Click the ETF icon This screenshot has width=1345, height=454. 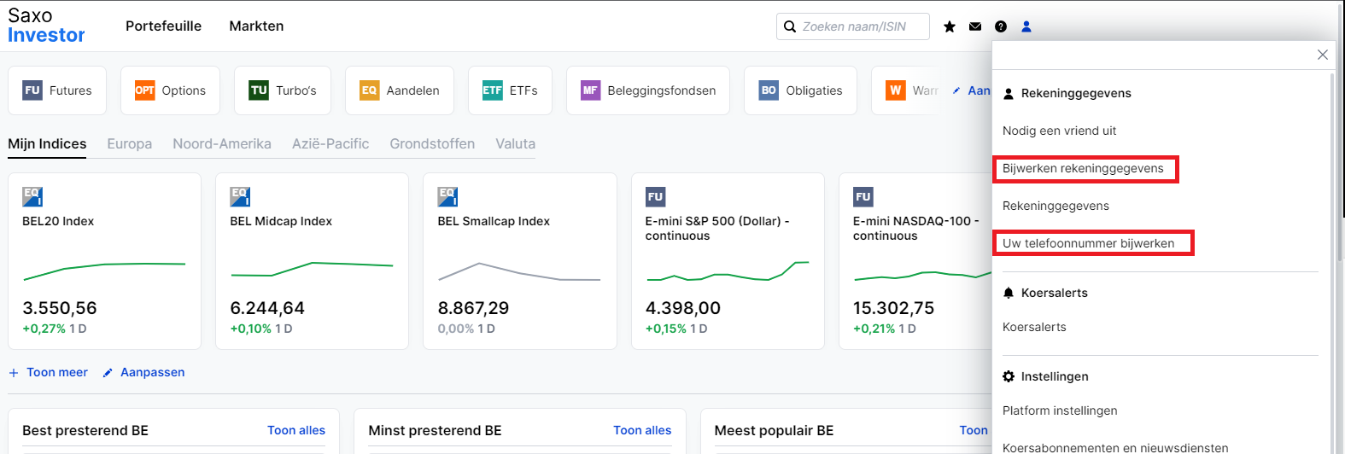click(x=493, y=90)
